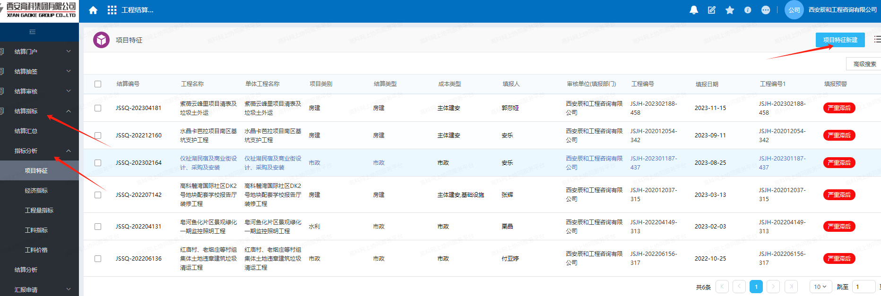Click the date cell 2023-11-15
This screenshot has height=296, width=881.
point(710,108)
